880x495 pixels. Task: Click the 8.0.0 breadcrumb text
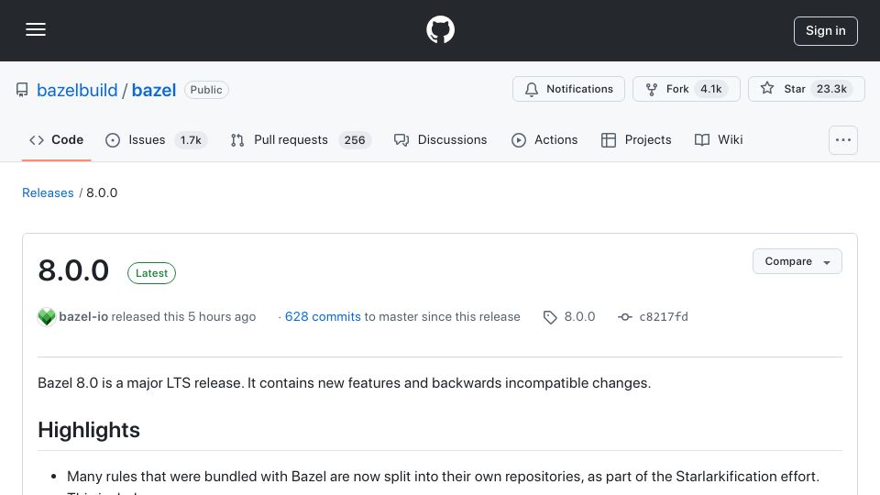[x=102, y=193]
